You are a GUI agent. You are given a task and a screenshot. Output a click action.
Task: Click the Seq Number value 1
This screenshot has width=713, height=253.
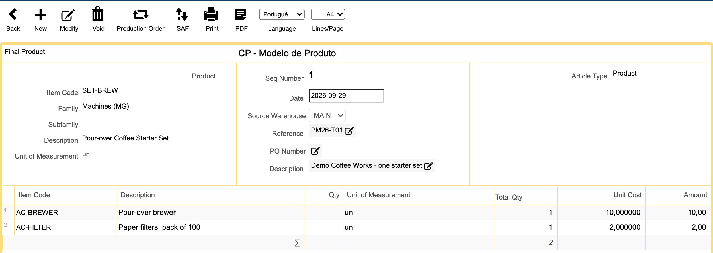[311, 75]
